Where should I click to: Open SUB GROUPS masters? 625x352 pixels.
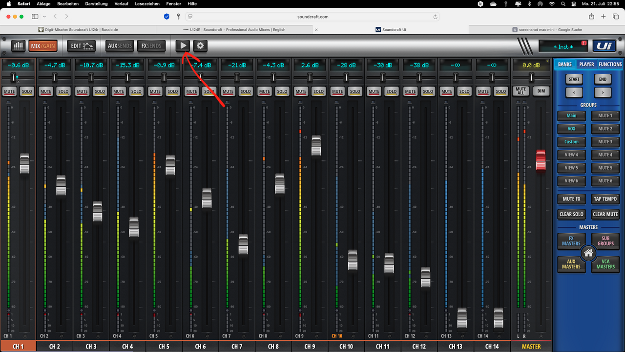605,241
